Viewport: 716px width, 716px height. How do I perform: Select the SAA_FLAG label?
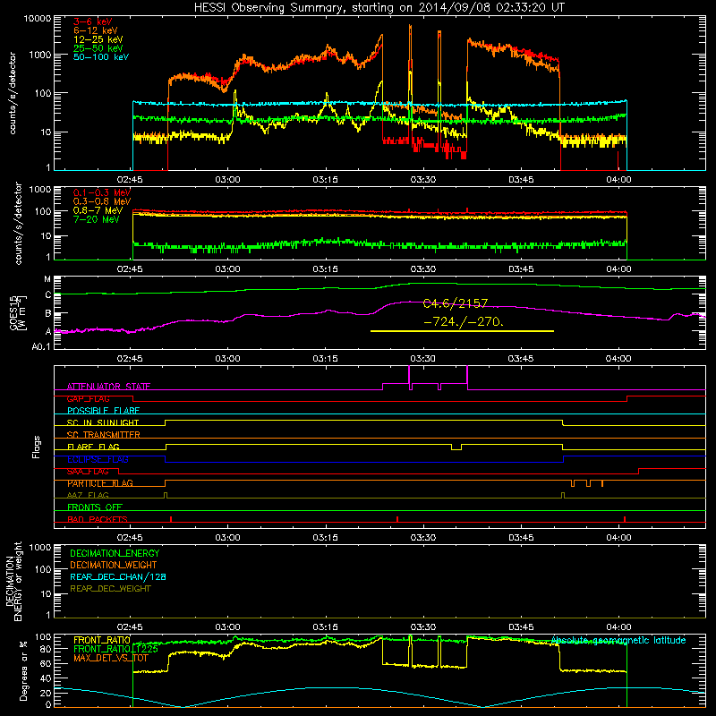(88, 472)
